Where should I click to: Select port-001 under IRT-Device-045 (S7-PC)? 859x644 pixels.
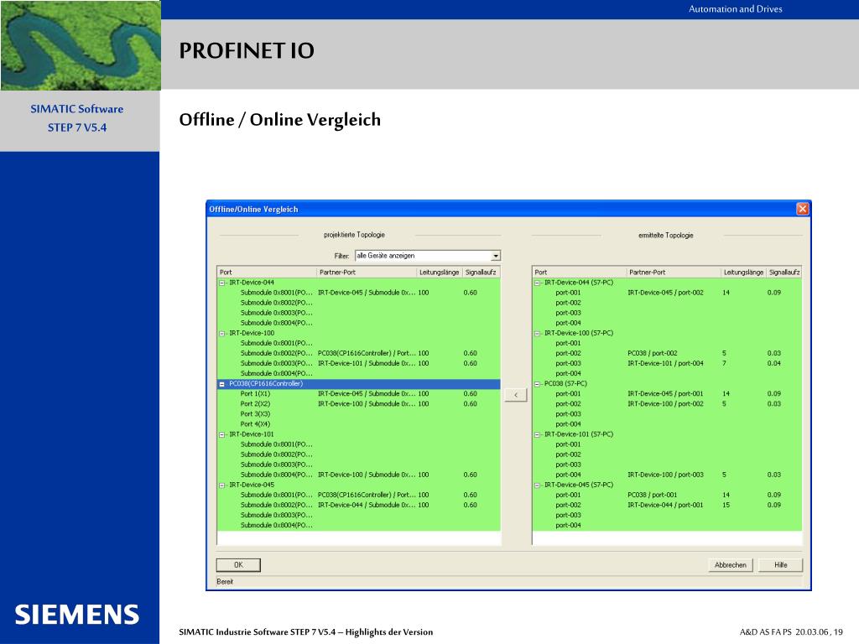[568, 495]
